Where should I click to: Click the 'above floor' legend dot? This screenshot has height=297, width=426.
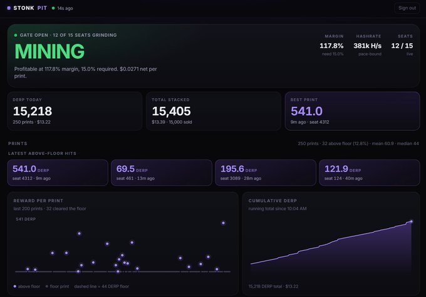pos(15,286)
